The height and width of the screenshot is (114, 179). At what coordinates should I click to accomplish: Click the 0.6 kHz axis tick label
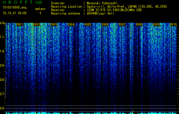2,108
